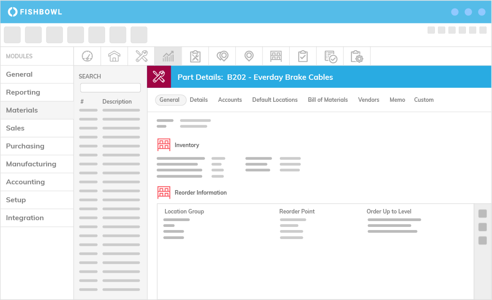492x300 pixels.
Task: Open the clipboard with gear icon
Action: point(357,56)
